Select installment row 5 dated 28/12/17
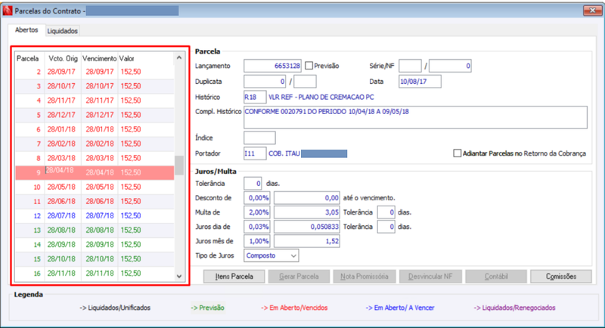Screen dimensions: 605x328 coord(95,115)
